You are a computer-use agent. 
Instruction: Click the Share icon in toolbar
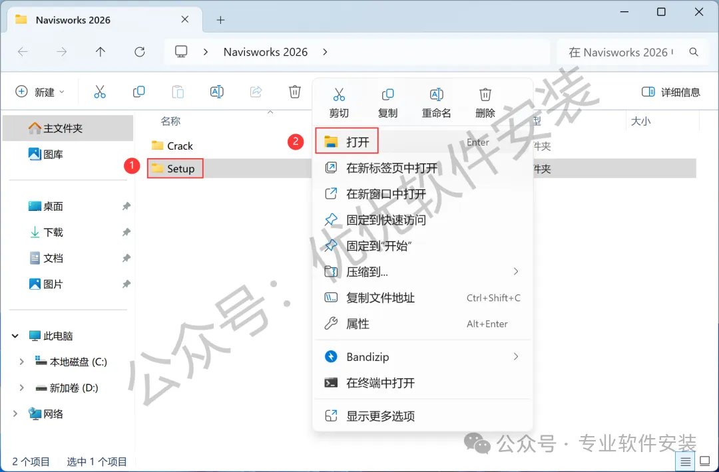click(x=256, y=92)
